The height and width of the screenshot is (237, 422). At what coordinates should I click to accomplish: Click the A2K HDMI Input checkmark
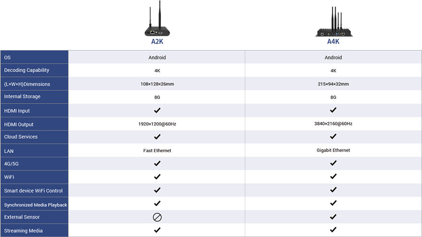tap(157, 111)
